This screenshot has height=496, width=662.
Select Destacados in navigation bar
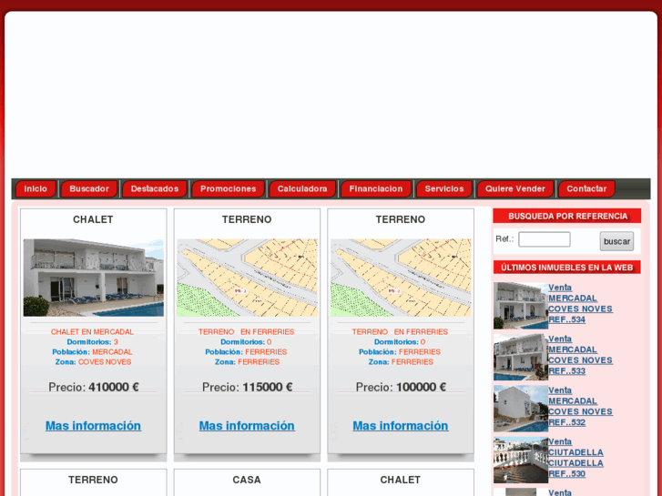pyautogui.click(x=155, y=188)
